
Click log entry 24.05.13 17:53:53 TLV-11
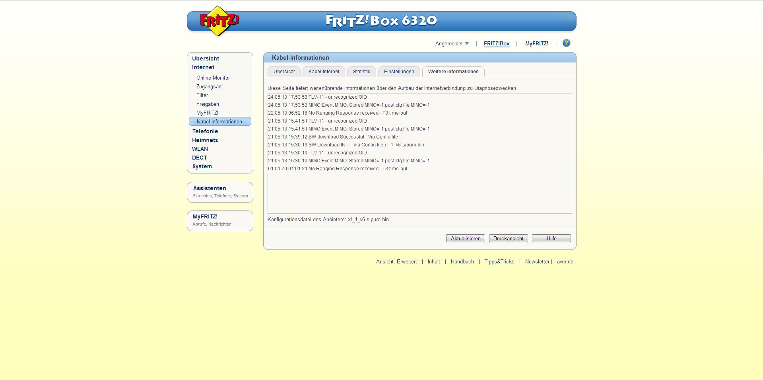point(317,97)
